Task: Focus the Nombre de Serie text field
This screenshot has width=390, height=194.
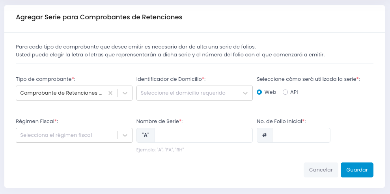Action: pyautogui.click(x=203, y=135)
